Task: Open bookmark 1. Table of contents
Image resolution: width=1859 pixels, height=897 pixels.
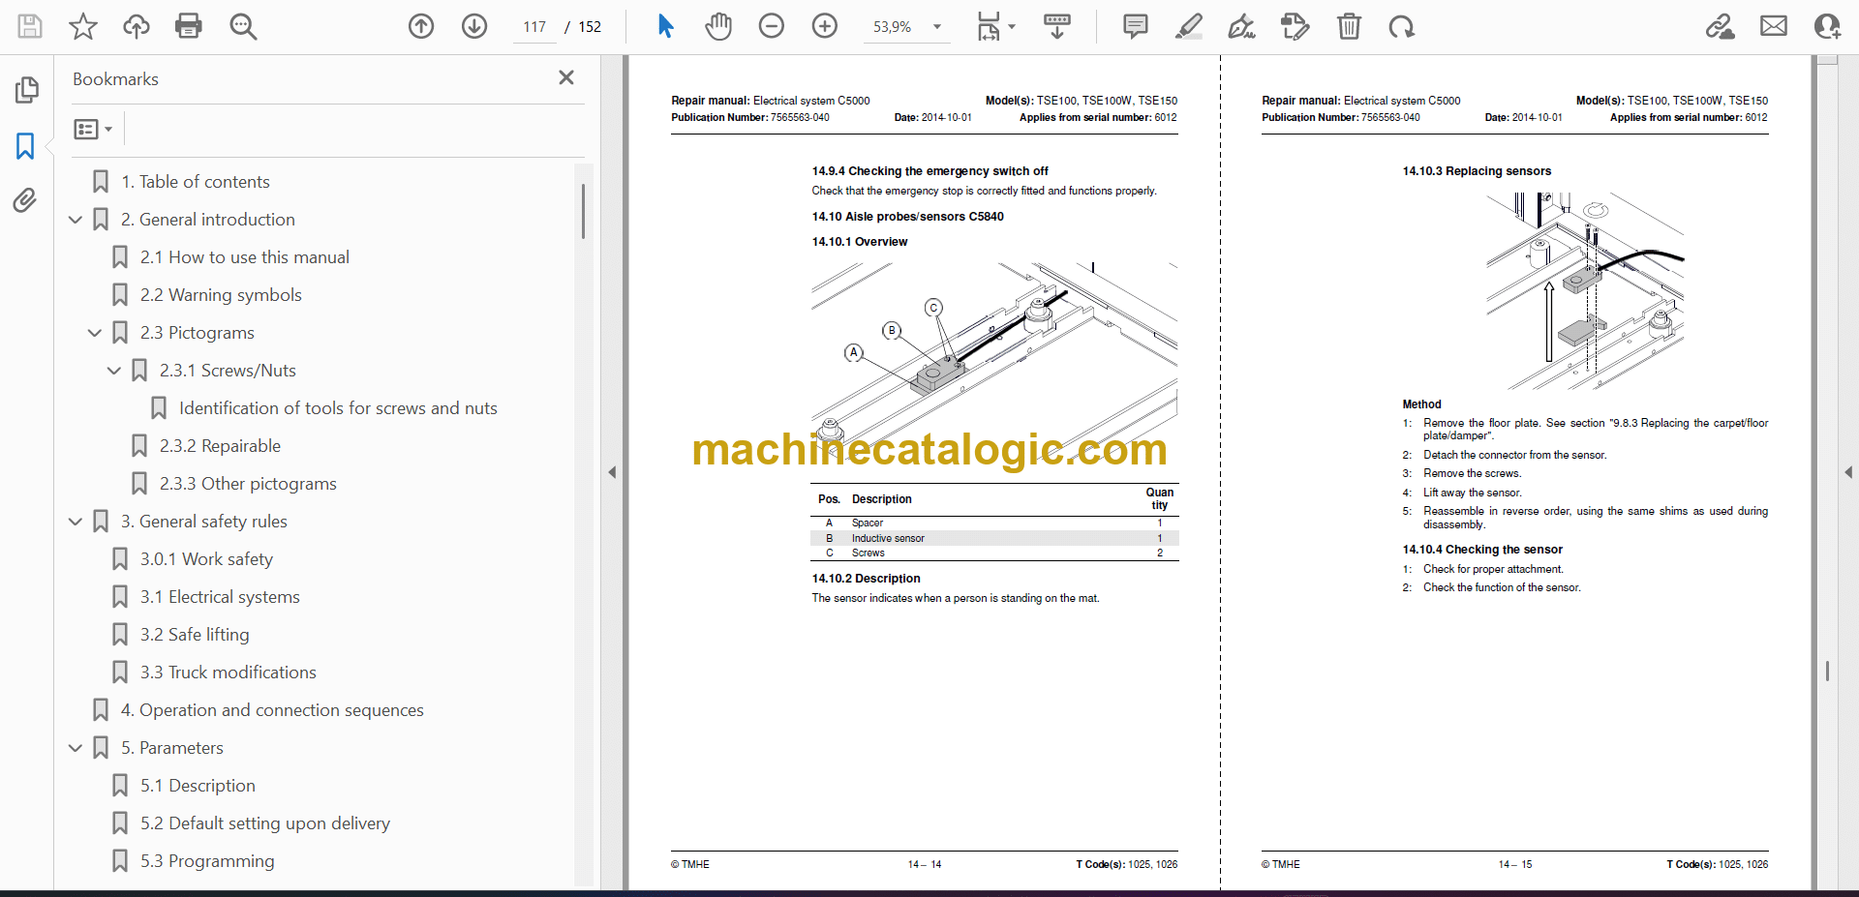Action: (195, 182)
